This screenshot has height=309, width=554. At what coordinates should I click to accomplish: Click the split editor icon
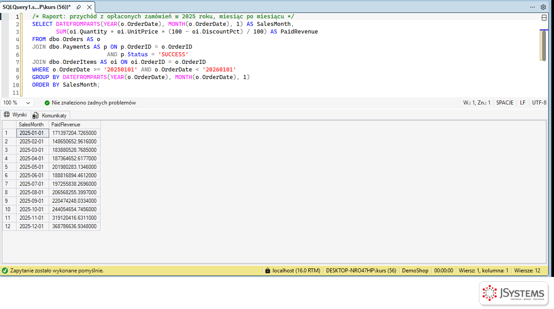(544, 17)
